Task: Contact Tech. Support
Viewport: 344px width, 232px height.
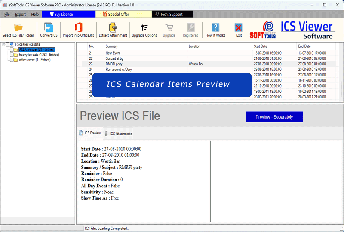Action: pyautogui.click(x=172, y=14)
